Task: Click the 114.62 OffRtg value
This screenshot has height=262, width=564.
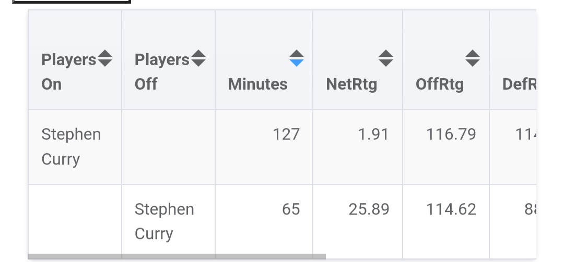Action: [451, 209]
